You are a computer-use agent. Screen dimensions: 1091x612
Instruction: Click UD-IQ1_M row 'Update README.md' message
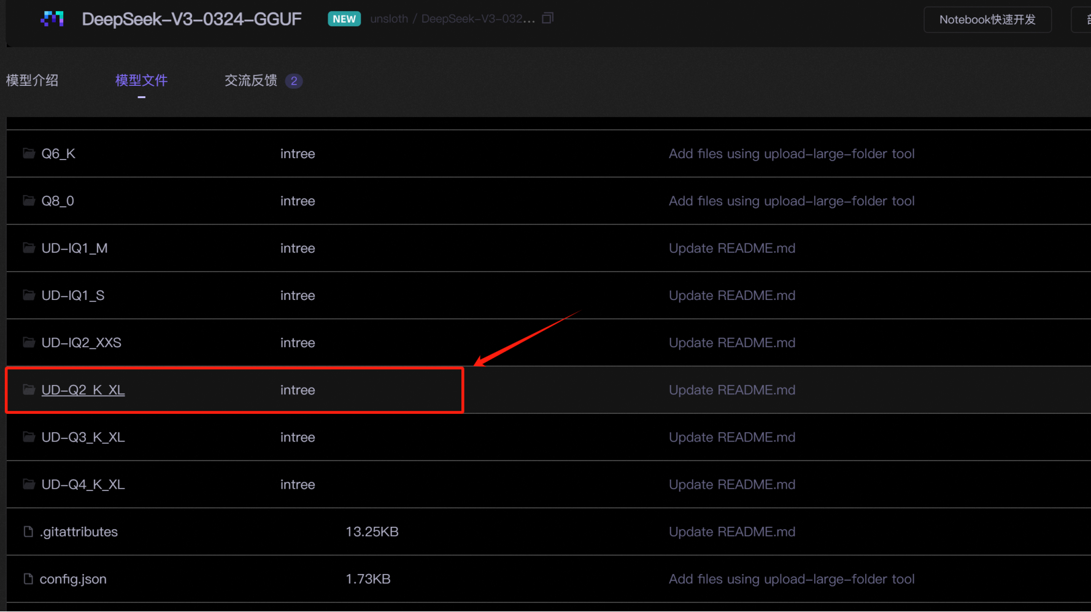732,248
